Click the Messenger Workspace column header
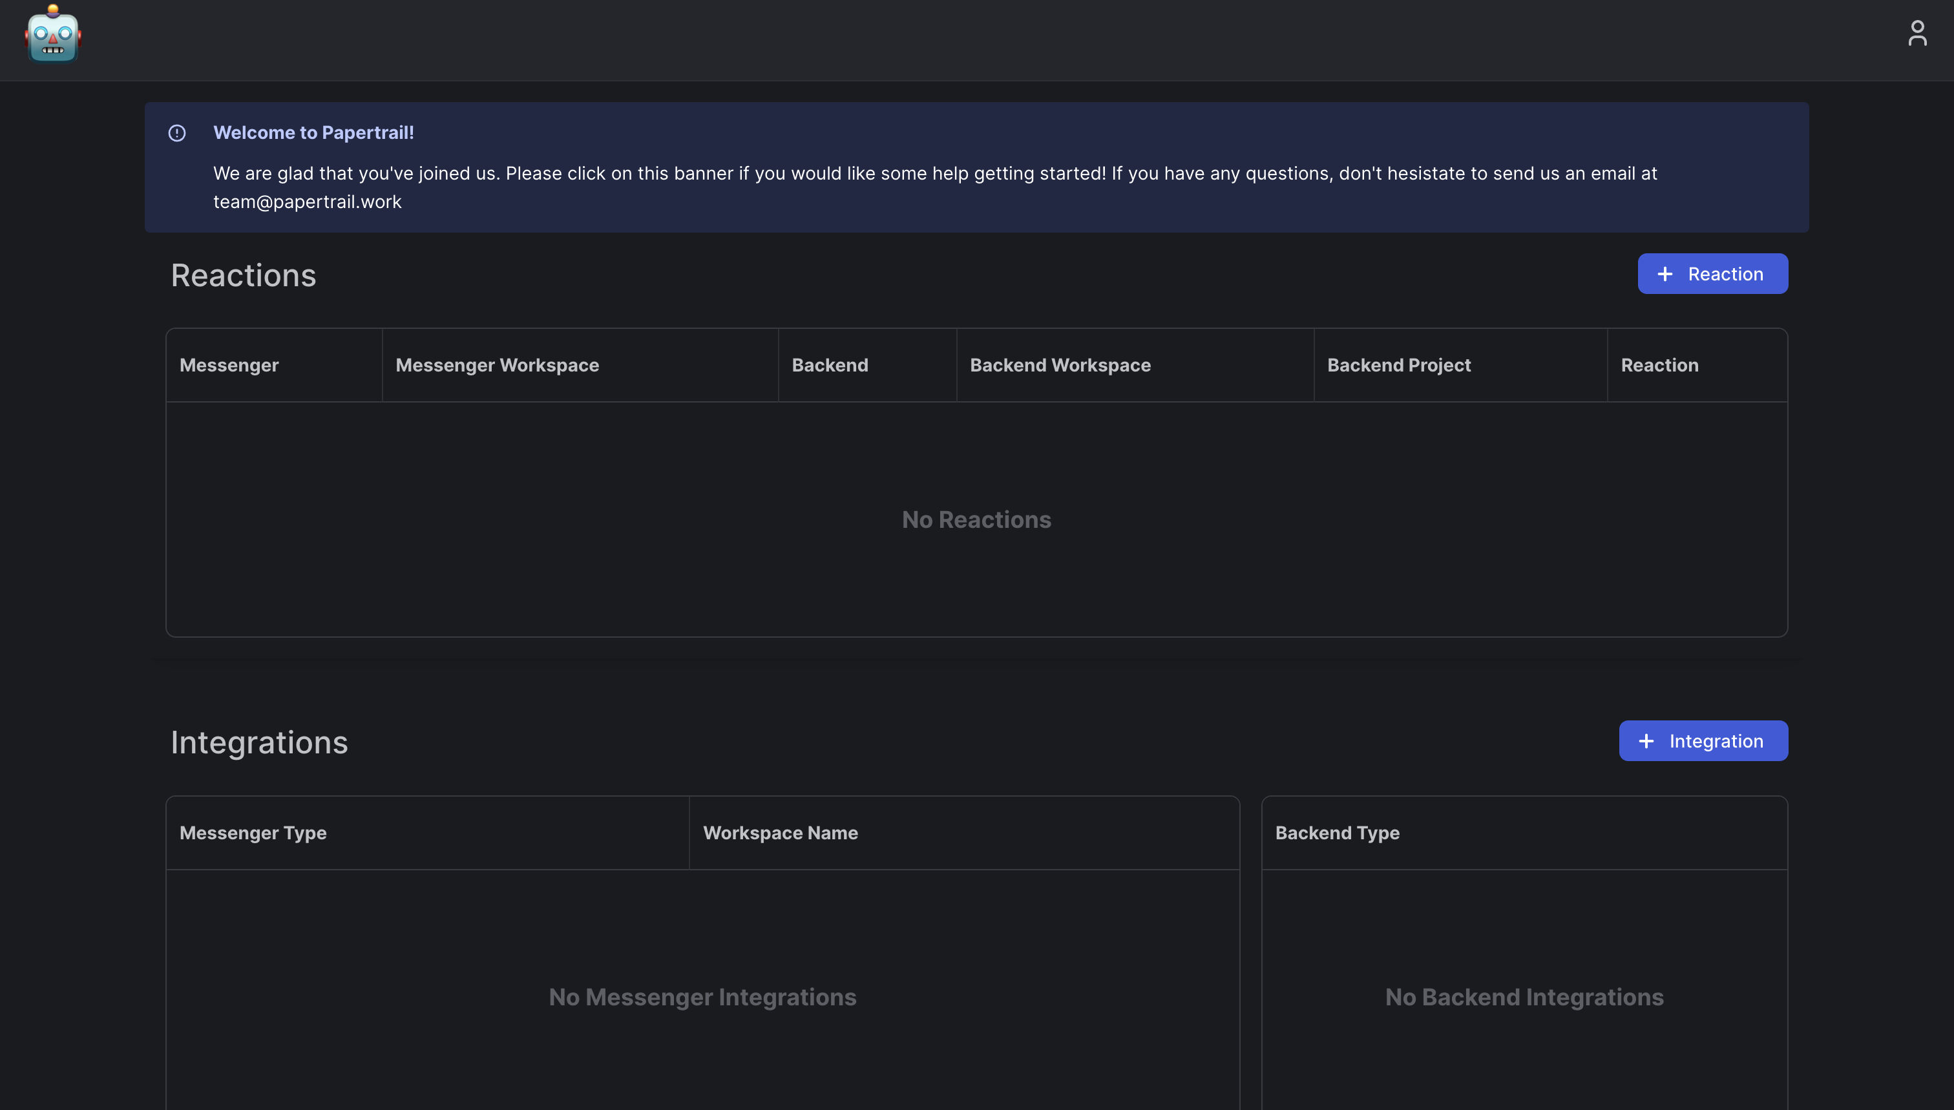The image size is (1954, 1110). pos(497,365)
